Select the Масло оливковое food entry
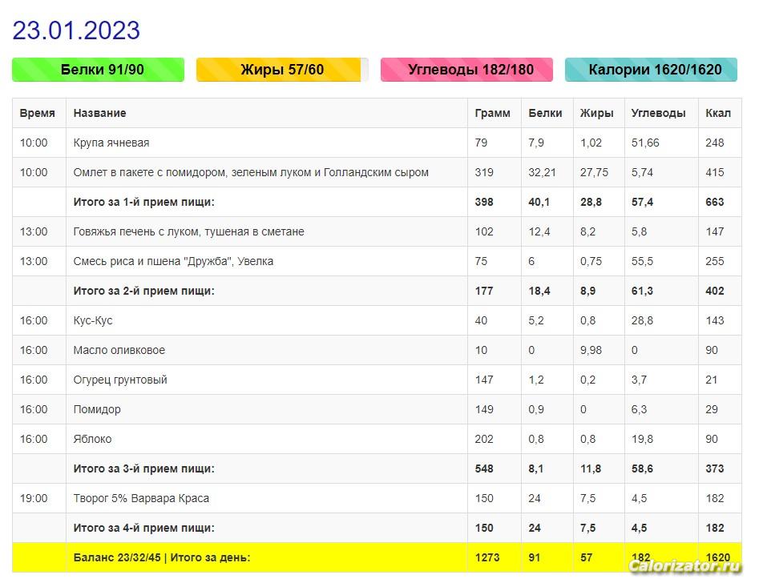 coord(119,350)
